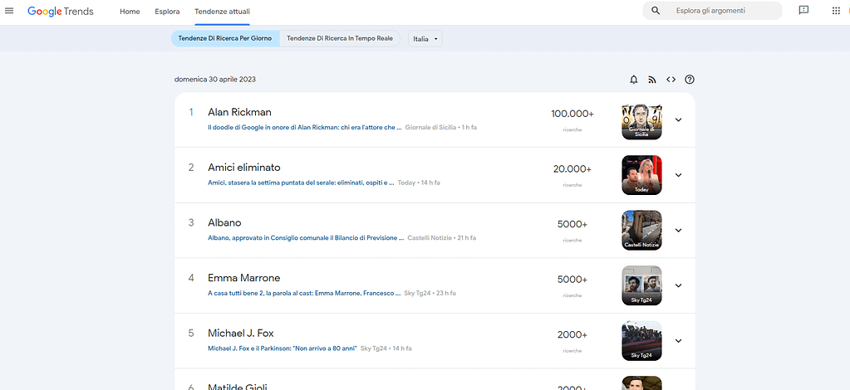Open the Esplora tab
850x390 pixels.
167,12
